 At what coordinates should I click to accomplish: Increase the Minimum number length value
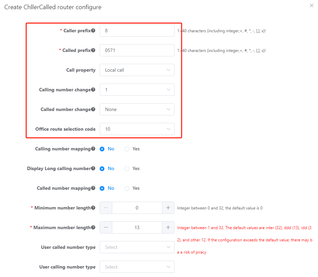tap(168, 208)
